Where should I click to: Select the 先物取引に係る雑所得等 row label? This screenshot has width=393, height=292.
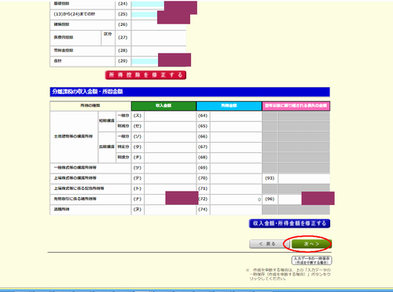75,199
